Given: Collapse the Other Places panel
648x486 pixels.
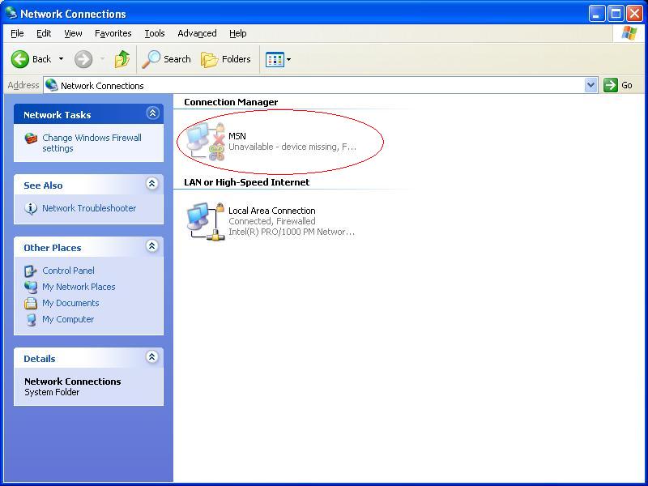Looking at the screenshot, I should pyautogui.click(x=152, y=246).
